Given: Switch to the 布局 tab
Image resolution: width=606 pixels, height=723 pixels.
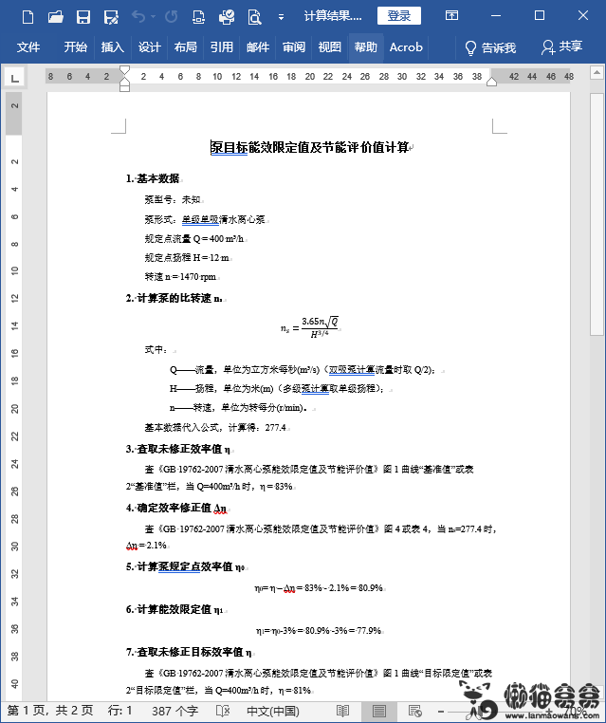Looking at the screenshot, I should click(186, 47).
